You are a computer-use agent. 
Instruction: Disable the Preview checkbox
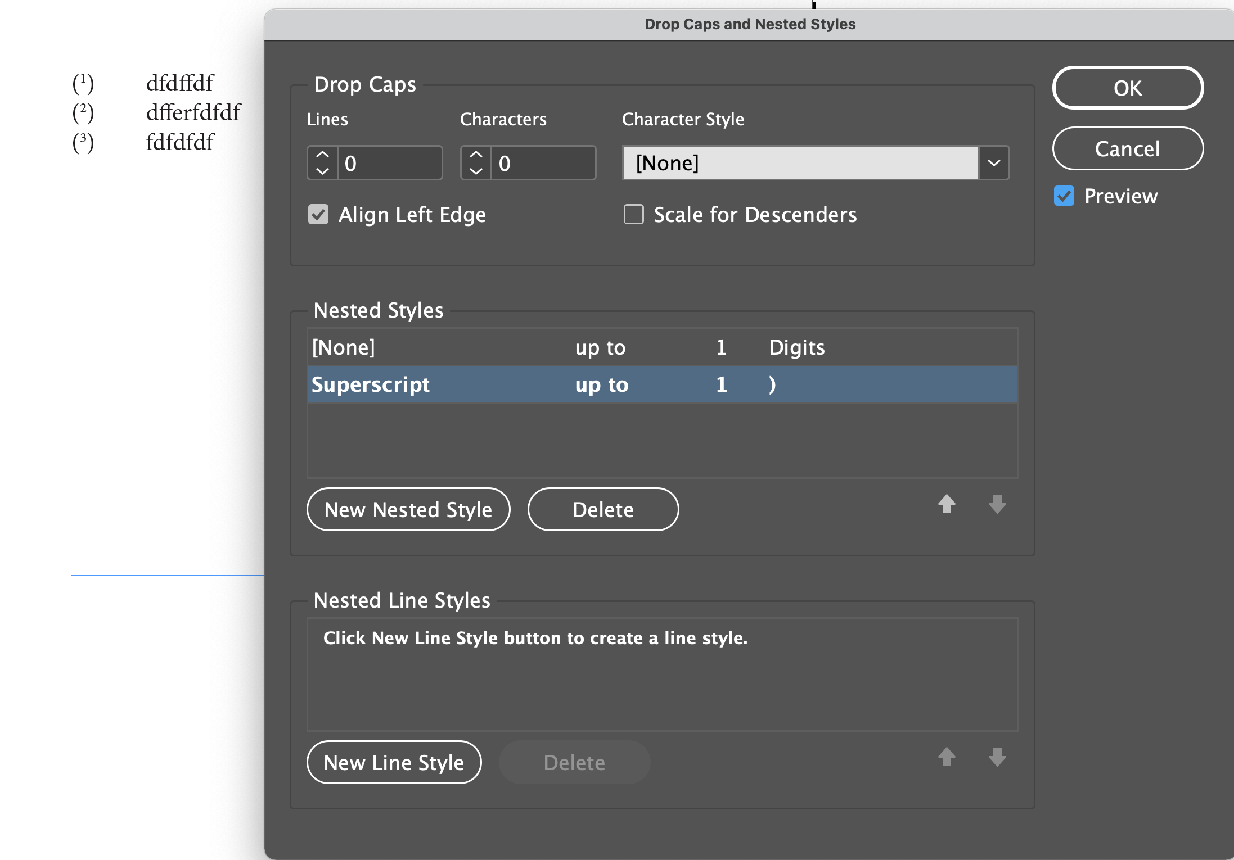pyautogui.click(x=1064, y=196)
